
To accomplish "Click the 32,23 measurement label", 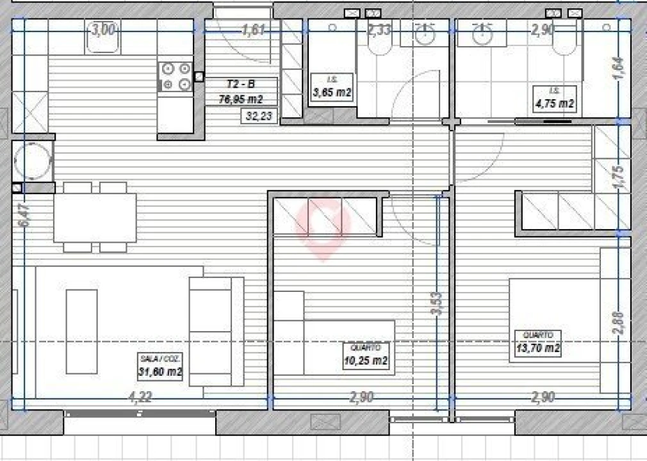I will click(259, 116).
